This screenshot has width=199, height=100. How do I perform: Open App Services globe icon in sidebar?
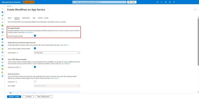(2, 32)
